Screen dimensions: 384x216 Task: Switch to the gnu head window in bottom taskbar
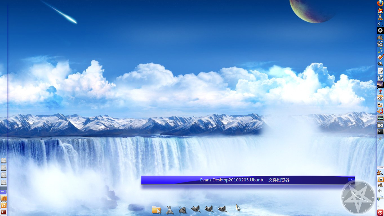pyautogui.click(x=183, y=210)
